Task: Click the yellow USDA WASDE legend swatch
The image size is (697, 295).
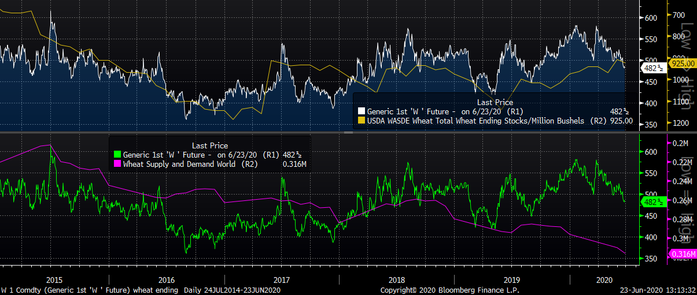Action: (361, 121)
